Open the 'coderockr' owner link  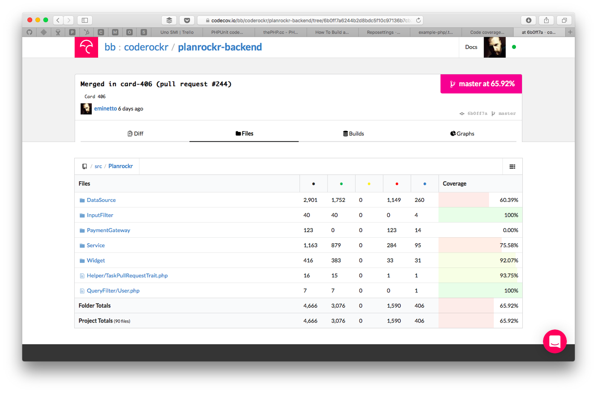(x=146, y=47)
